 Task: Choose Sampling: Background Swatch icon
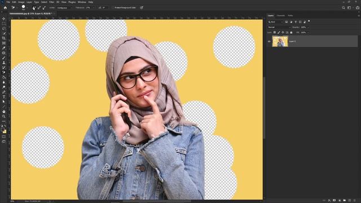click(44, 8)
